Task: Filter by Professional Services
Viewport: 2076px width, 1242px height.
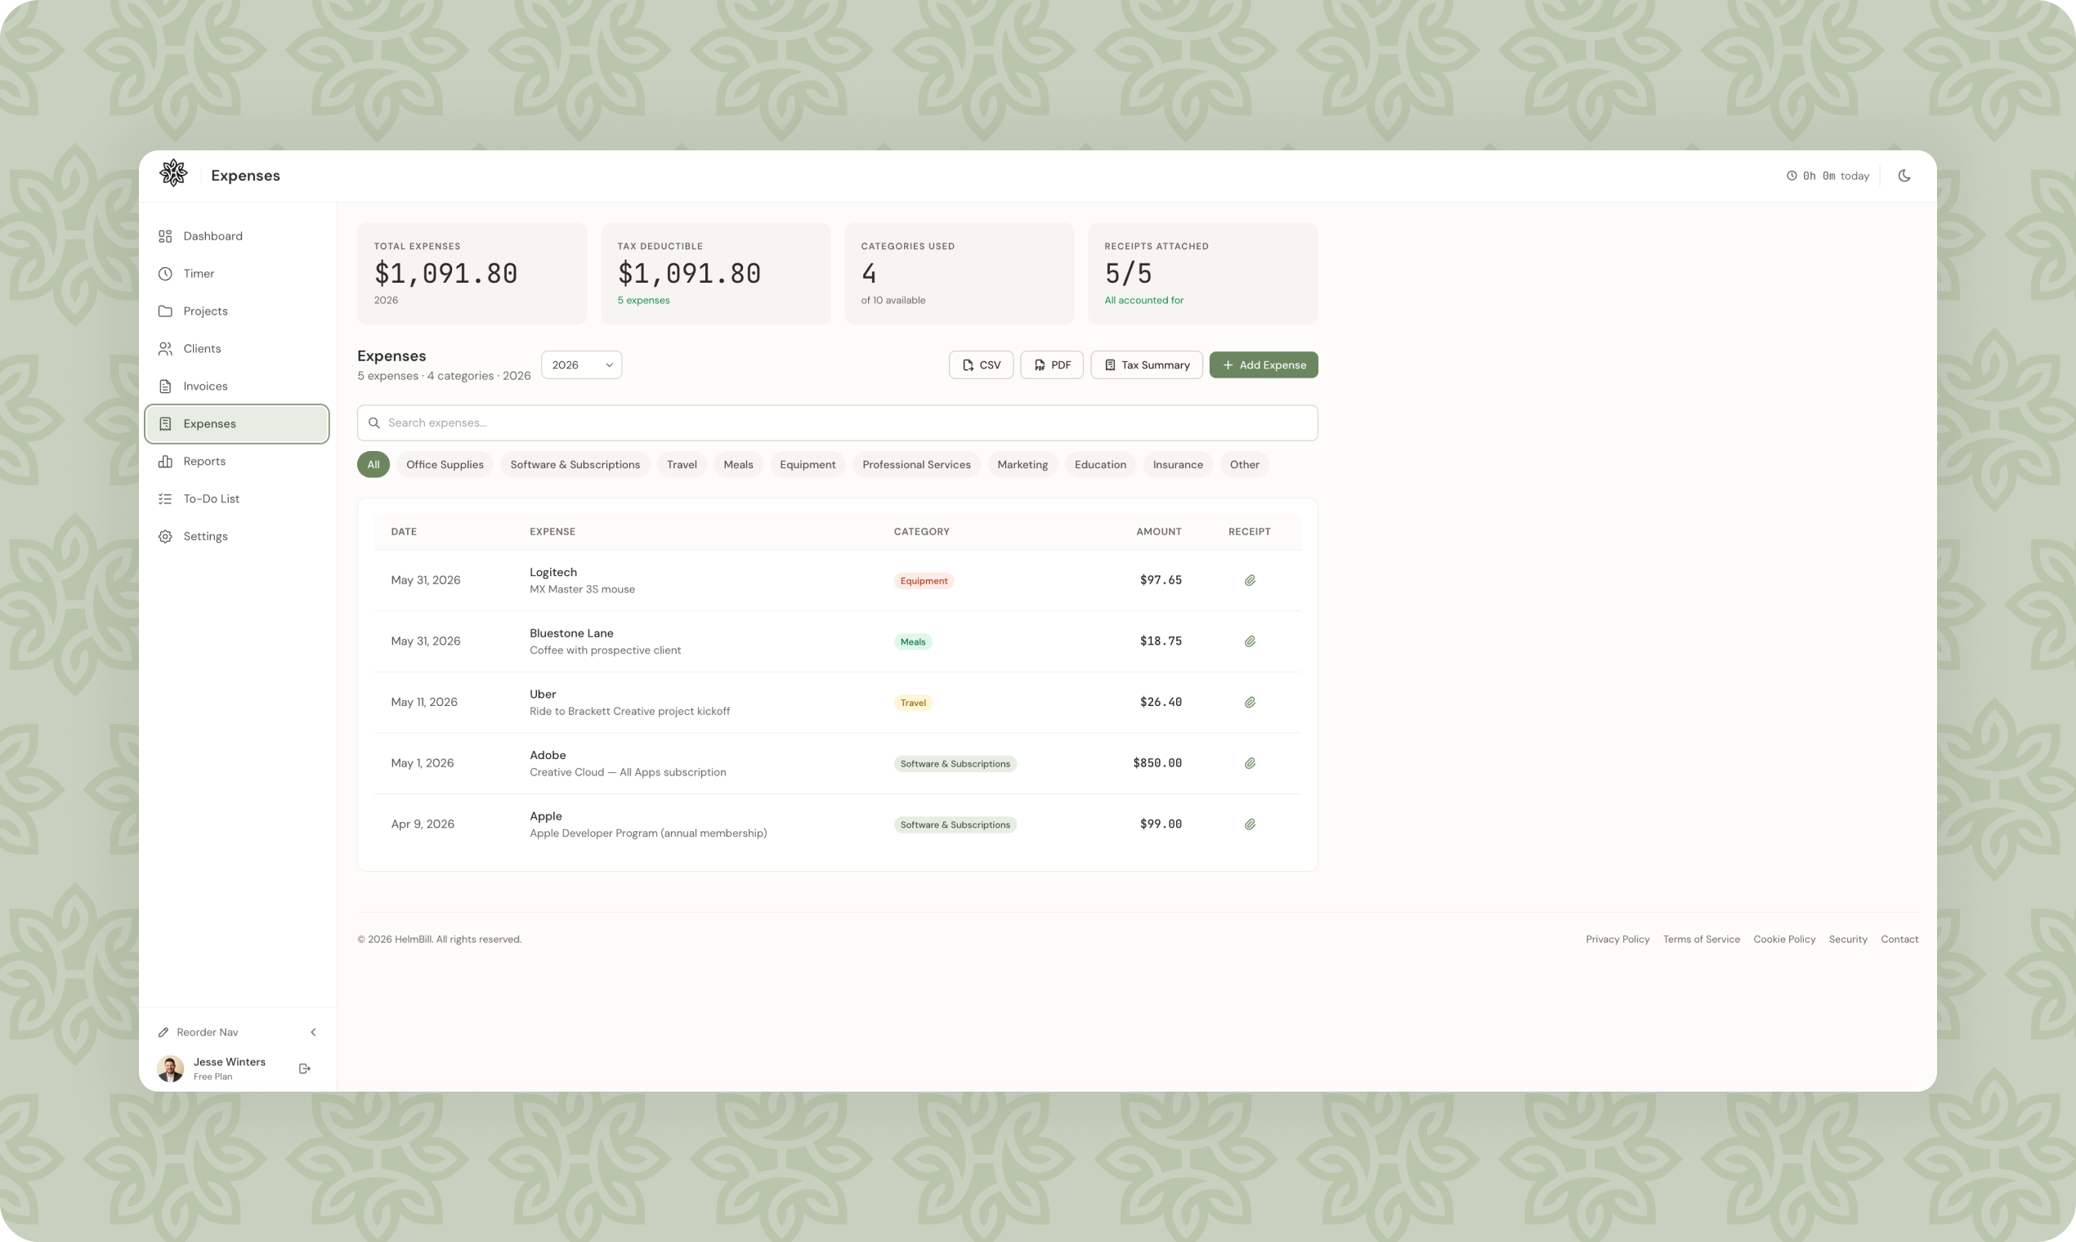Action: [916, 464]
